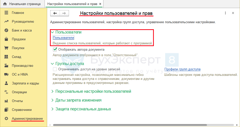The height and width of the screenshot is (127, 240).
Task: Open Администрирование via the gear icon
Action: point(6,119)
